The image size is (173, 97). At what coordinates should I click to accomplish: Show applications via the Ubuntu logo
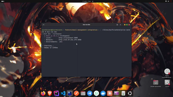click(x=130, y=93)
